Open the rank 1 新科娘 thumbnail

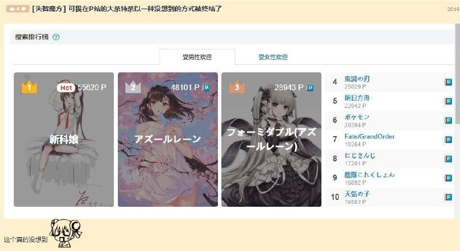64,140
